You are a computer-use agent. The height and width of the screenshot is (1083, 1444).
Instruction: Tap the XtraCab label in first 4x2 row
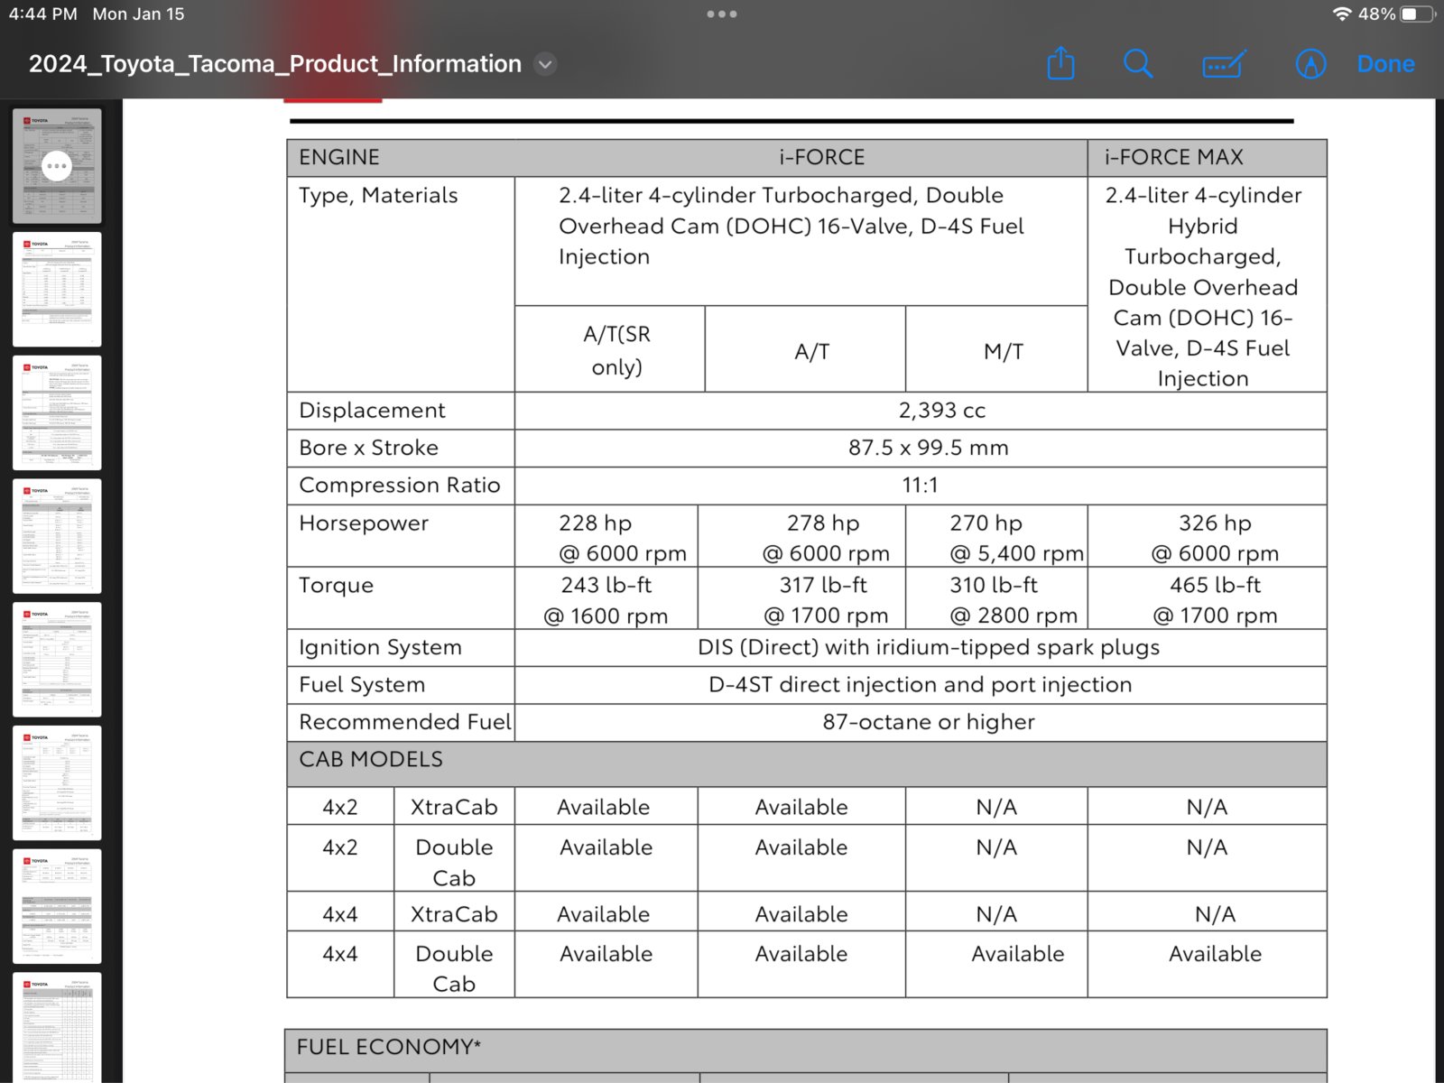click(454, 807)
